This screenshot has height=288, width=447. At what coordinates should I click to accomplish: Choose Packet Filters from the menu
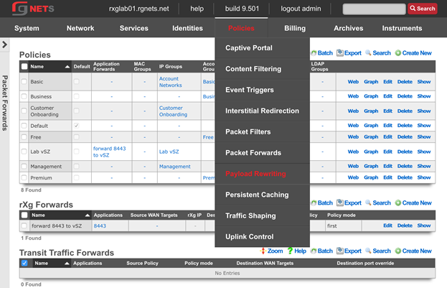(263, 132)
